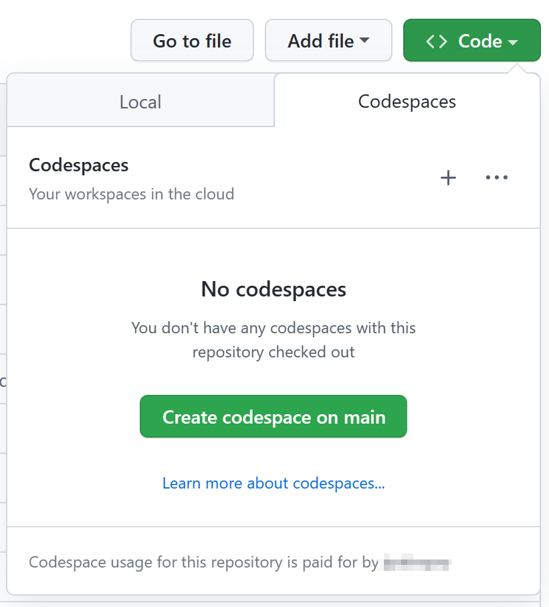Click the Go to file button
549x607 pixels.
[192, 41]
